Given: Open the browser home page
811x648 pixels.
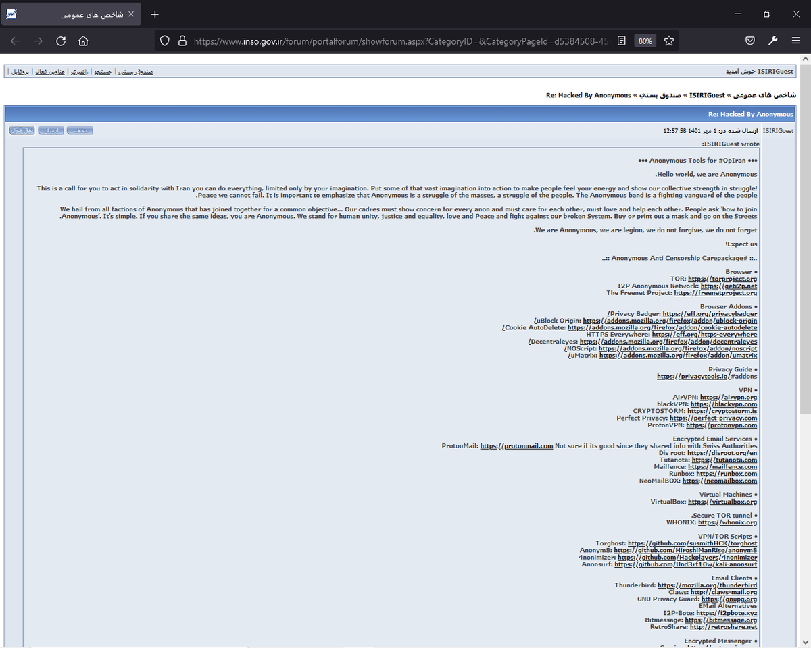Looking at the screenshot, I should pyautogui.click(x=83, y=40).
